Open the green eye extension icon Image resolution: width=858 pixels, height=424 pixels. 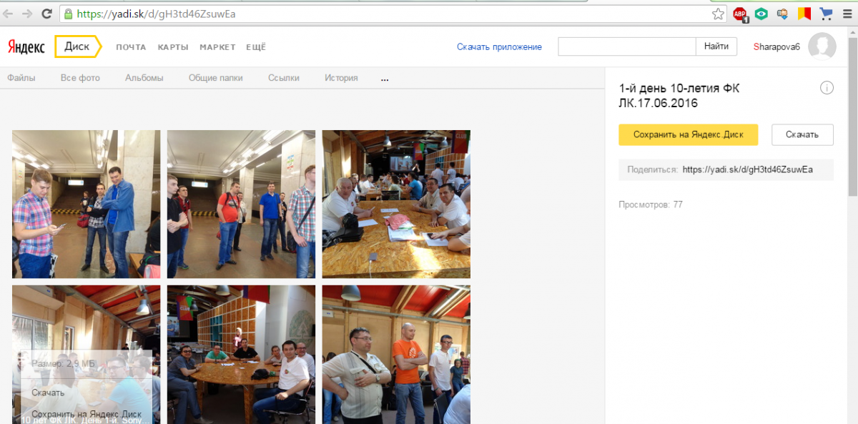[761, 14]
